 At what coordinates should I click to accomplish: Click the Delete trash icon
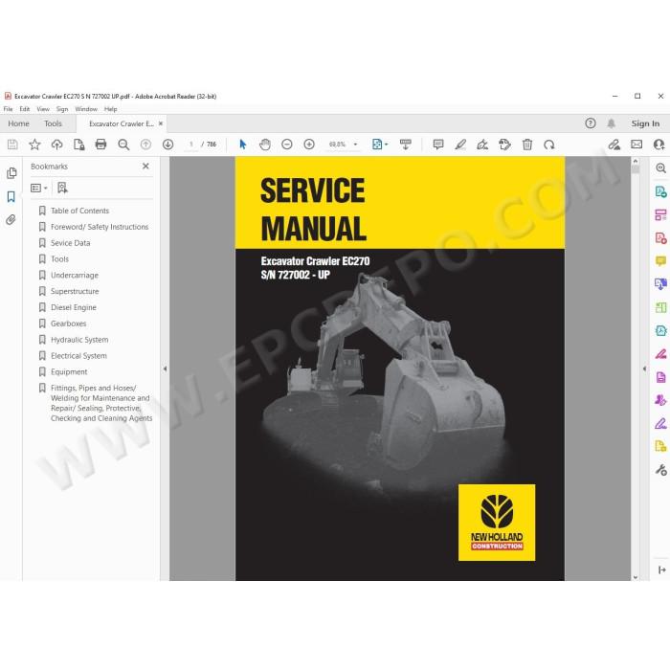tap(527, 145)
